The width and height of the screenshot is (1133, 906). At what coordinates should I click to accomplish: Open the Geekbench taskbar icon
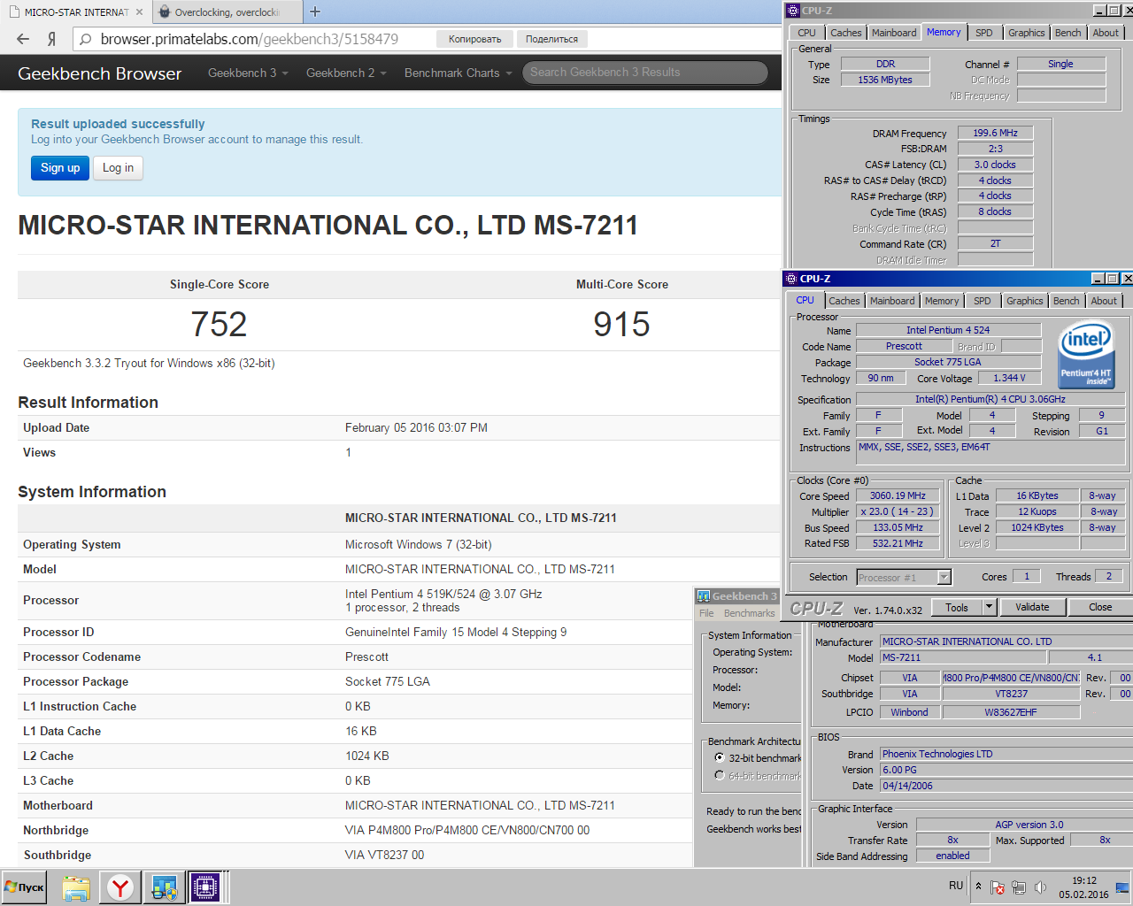[x=164, y=887]
